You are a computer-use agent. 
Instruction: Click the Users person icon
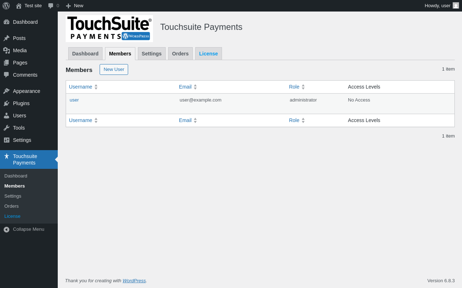coord(6,116)
